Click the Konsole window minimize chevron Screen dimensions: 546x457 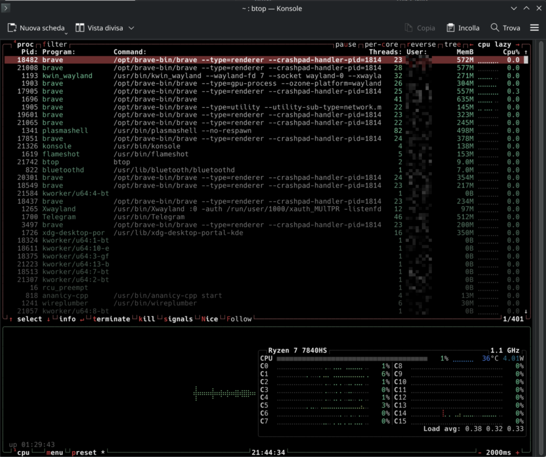(514, 8)
